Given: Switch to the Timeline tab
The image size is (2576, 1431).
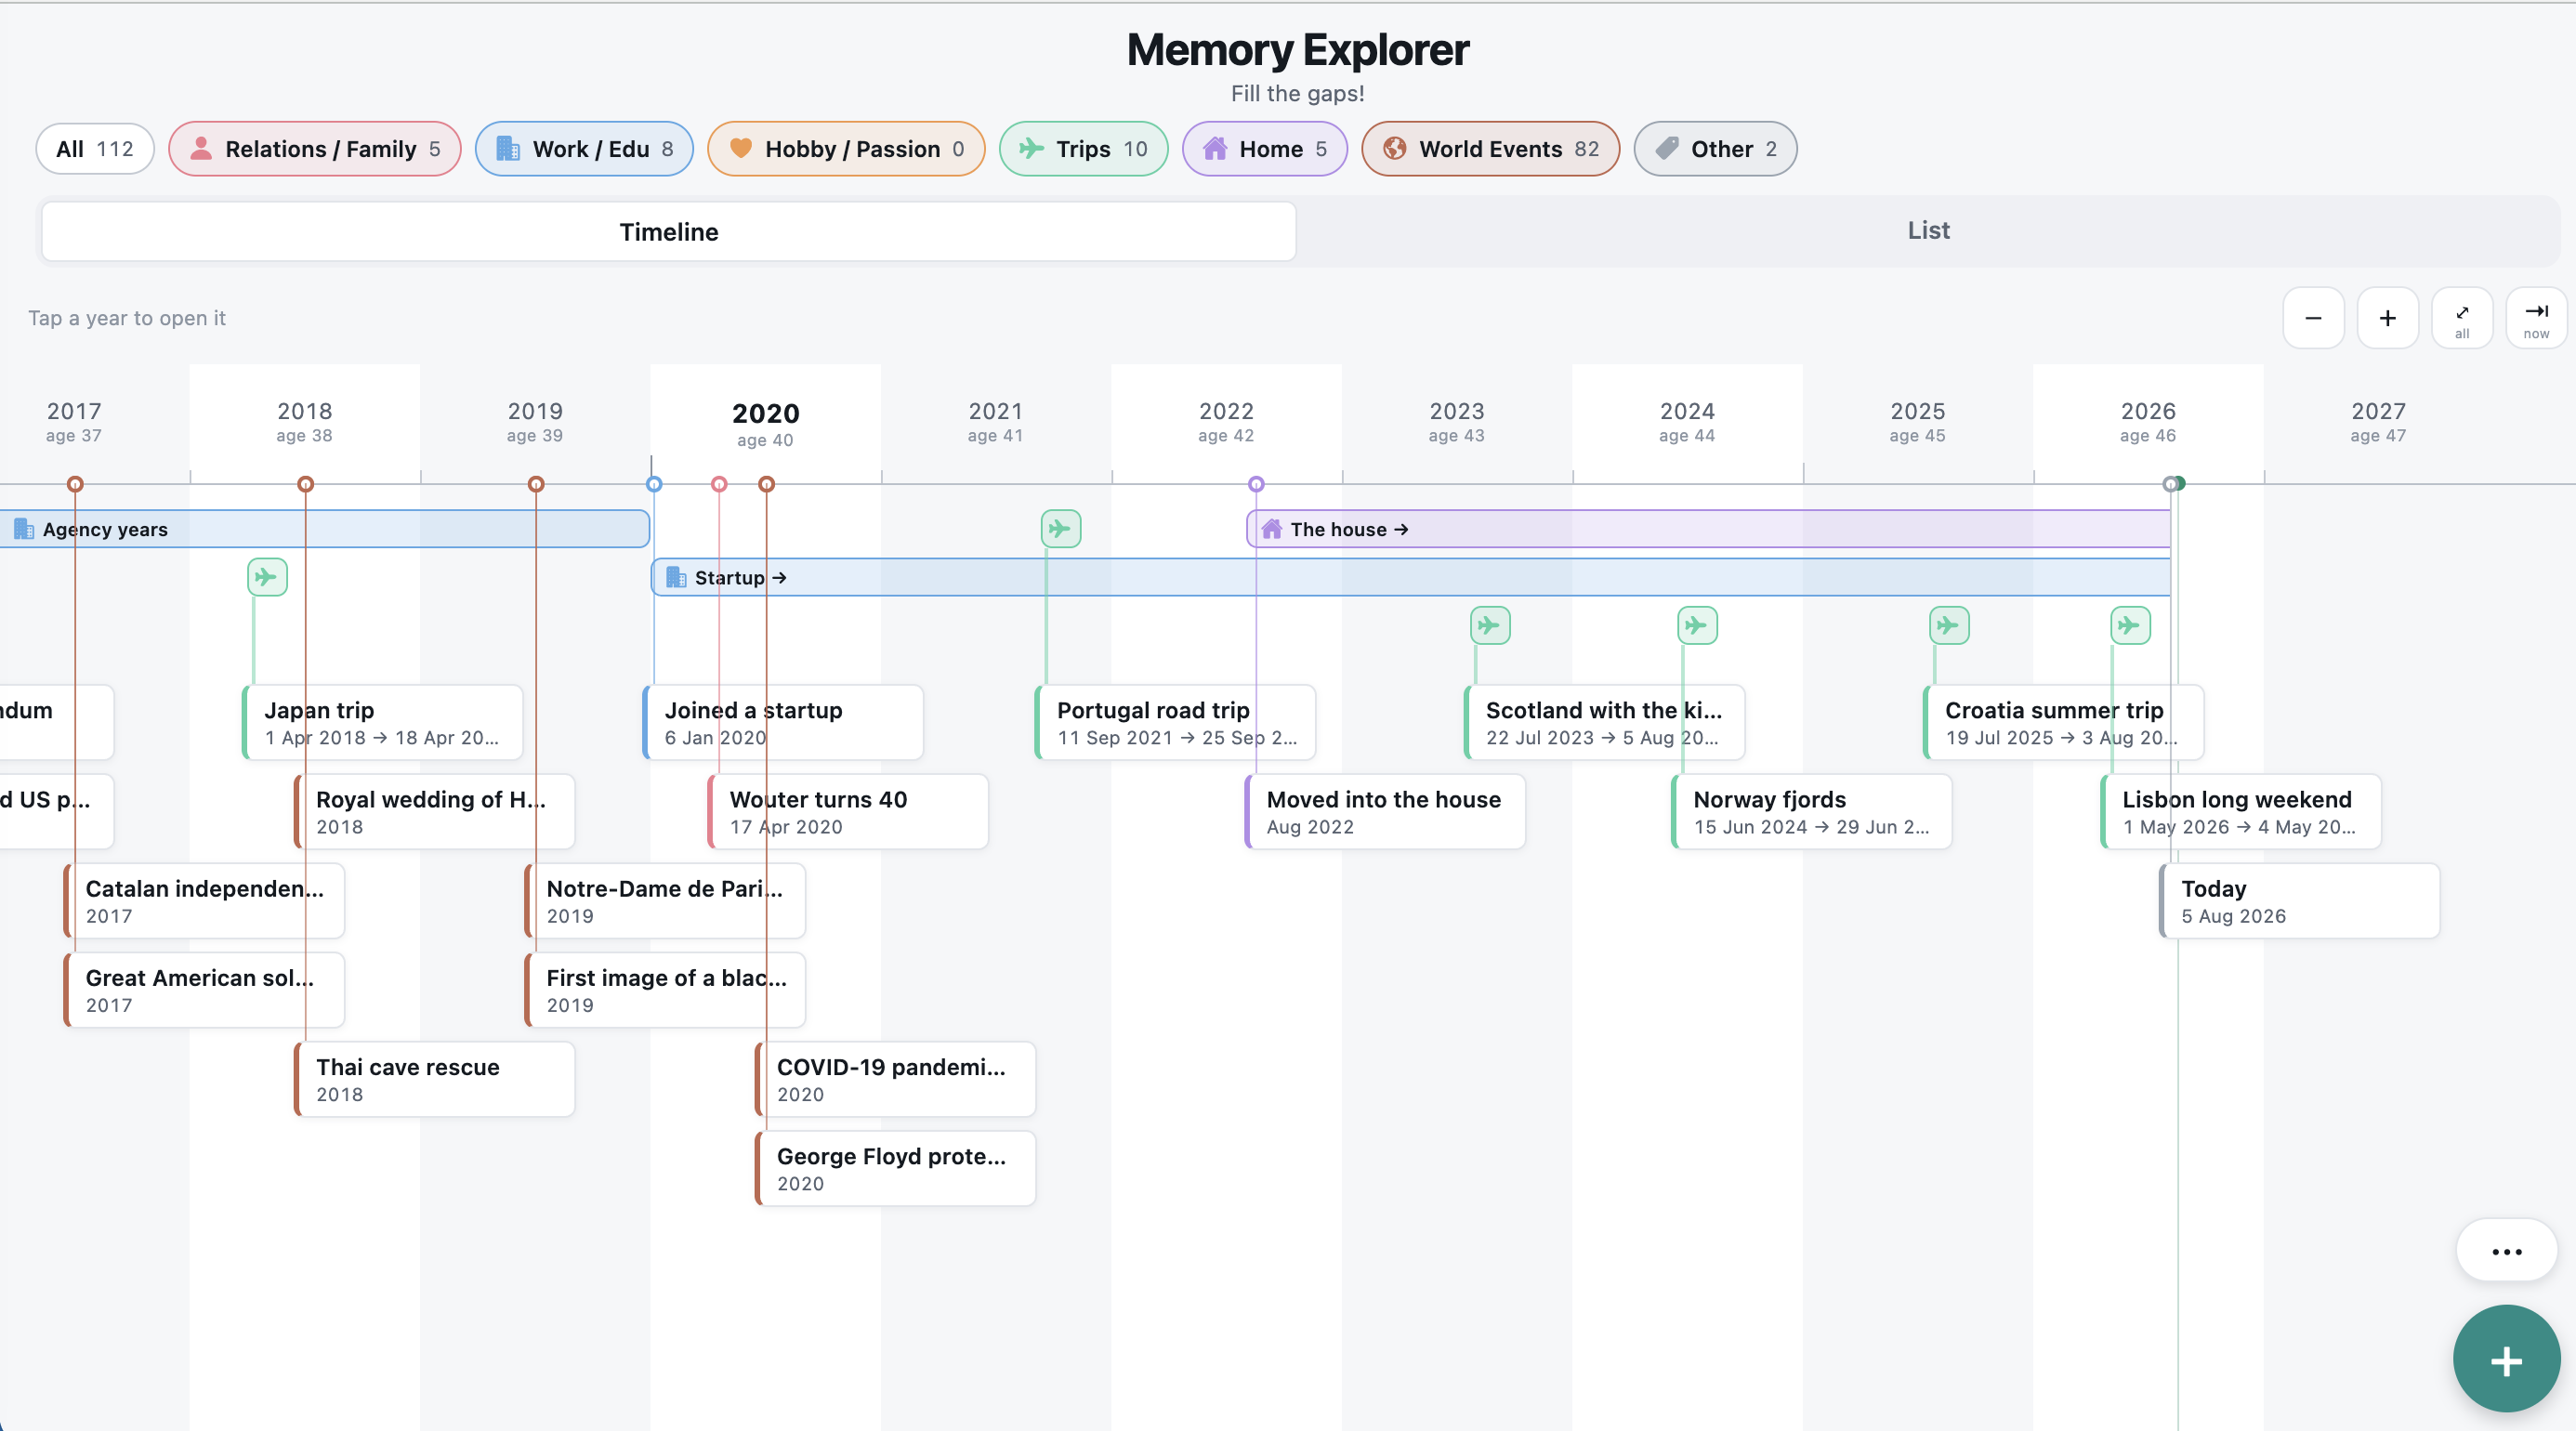Looking at the screenshot, I should (669, 232).
